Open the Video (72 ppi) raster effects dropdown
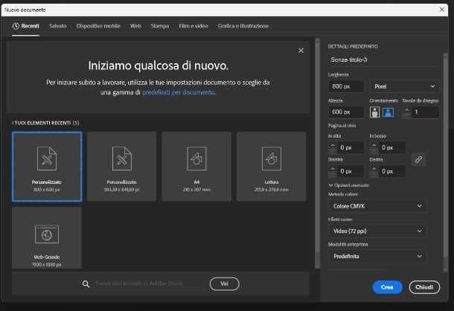Screen dimensions: 454x311 [x=377, y=231]
